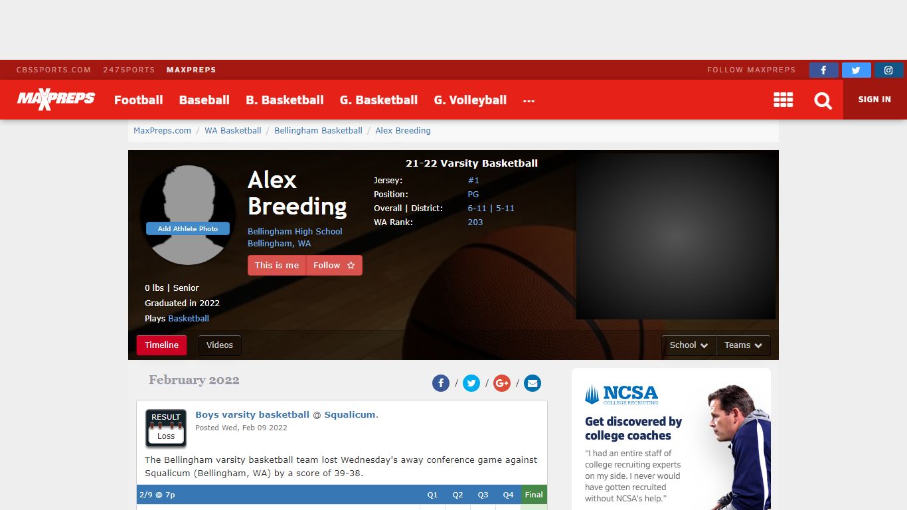907x510 pixels.
Task: Open the MaxPreps Instagram page icon
Action: coord(888,70)
